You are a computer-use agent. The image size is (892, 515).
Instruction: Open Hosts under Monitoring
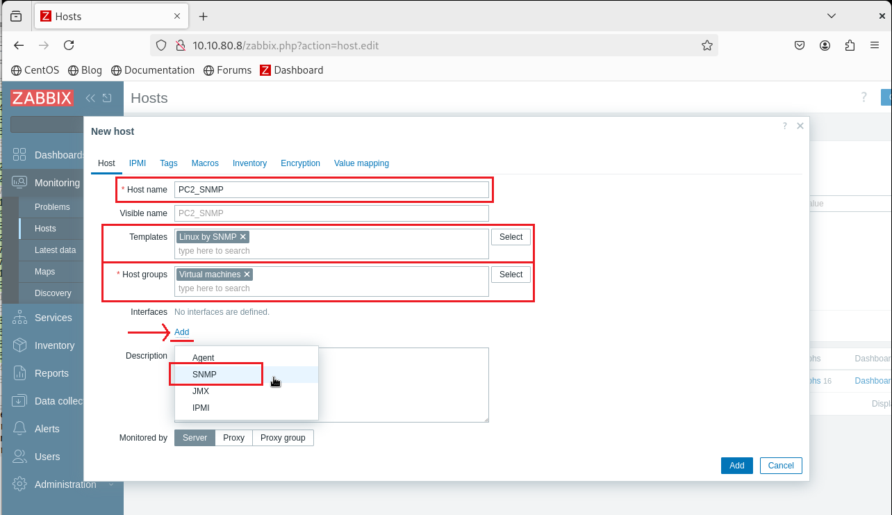[45, 229]
